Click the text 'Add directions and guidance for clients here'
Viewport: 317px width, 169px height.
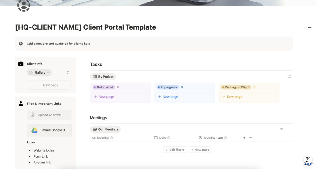59,44
